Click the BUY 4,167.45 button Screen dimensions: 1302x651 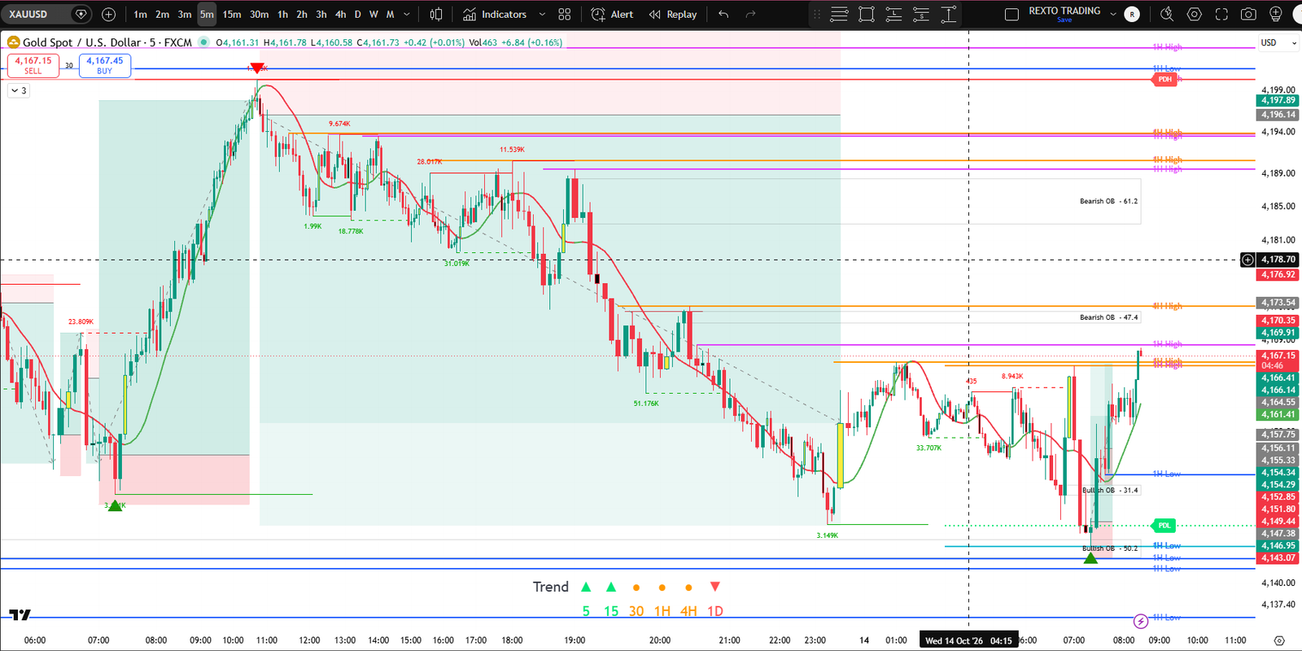pyautogui.click(x=105, y=65)
